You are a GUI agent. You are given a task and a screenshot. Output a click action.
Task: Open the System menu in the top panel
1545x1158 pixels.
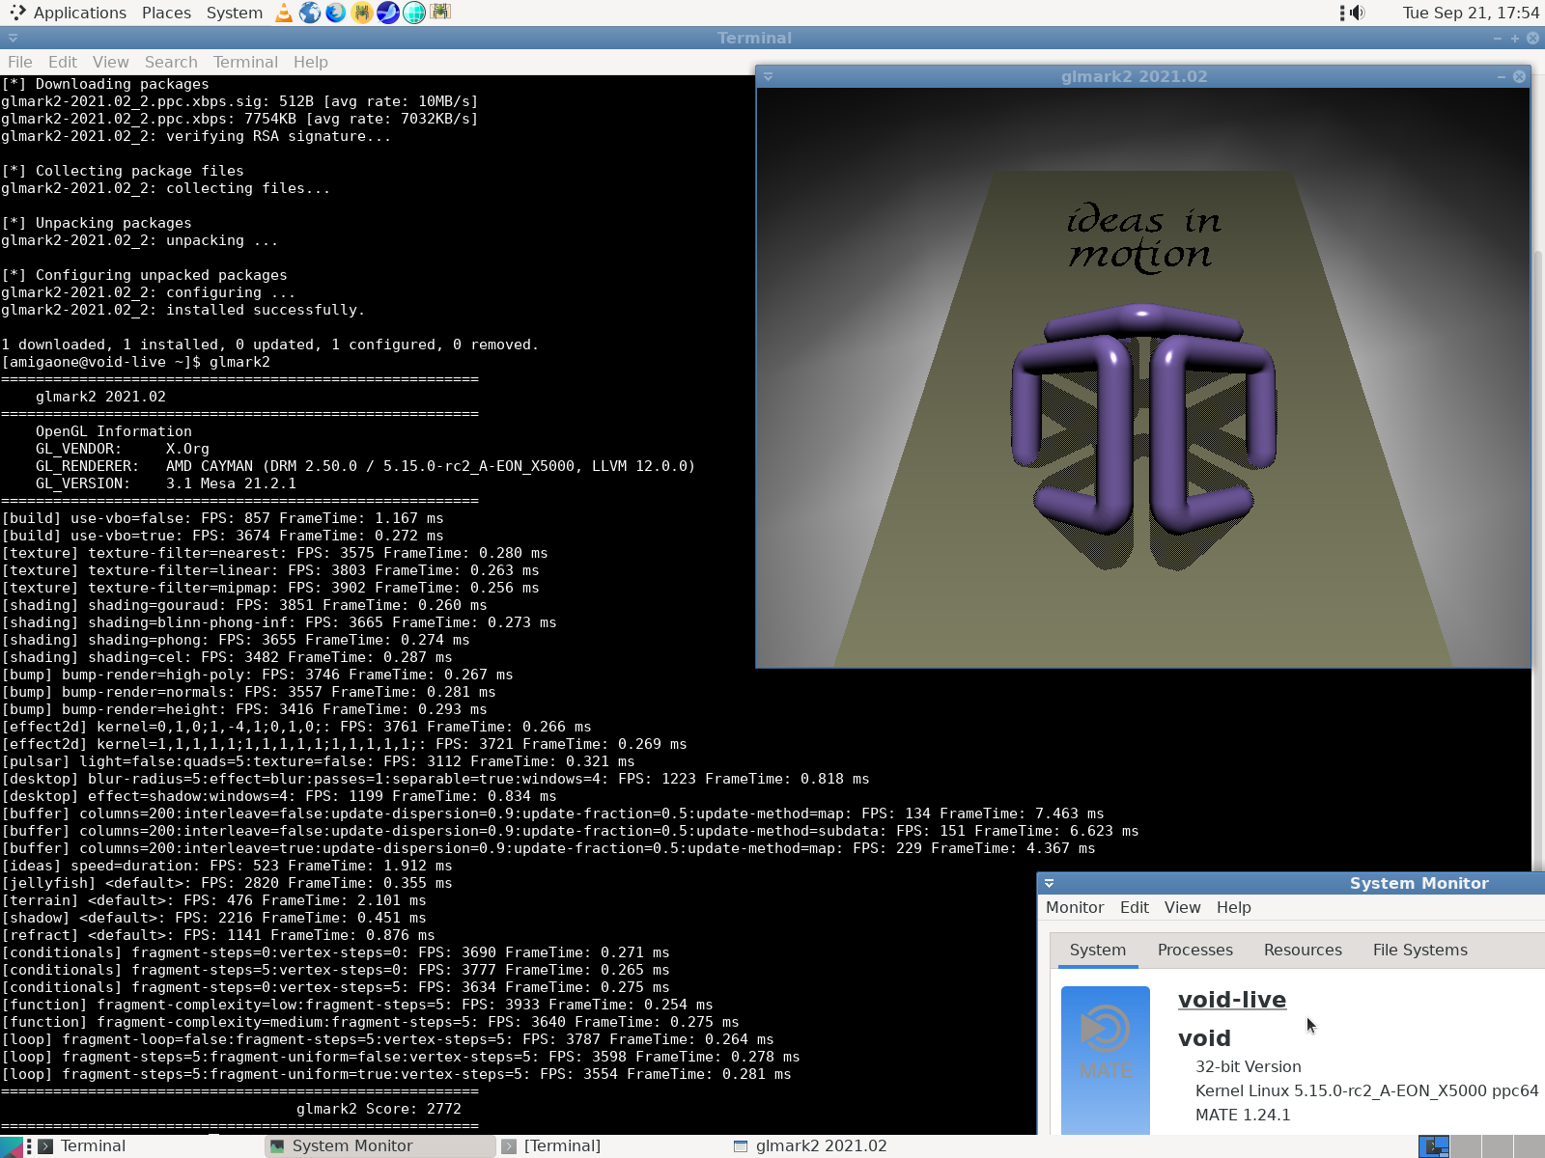pos(235,13)
